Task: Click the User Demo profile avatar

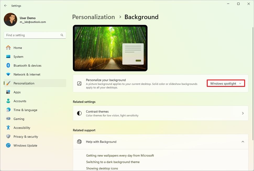Action: point(10,20)
